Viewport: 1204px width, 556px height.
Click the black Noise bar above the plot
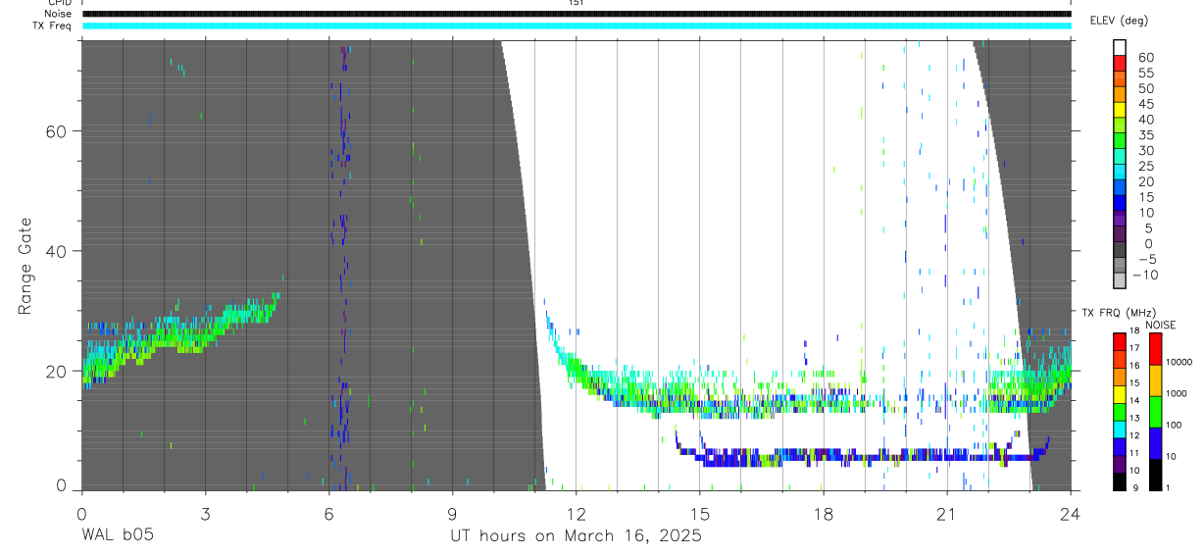[577, 14]
